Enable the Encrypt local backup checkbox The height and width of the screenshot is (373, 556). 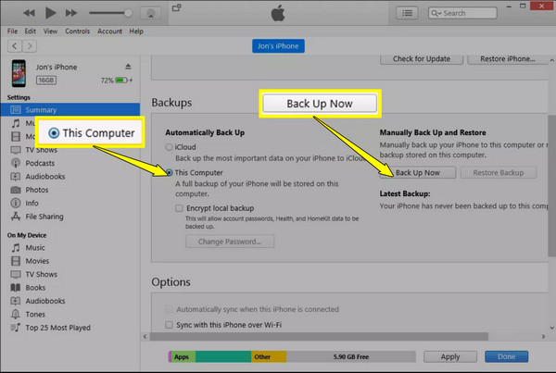point(179,208)
